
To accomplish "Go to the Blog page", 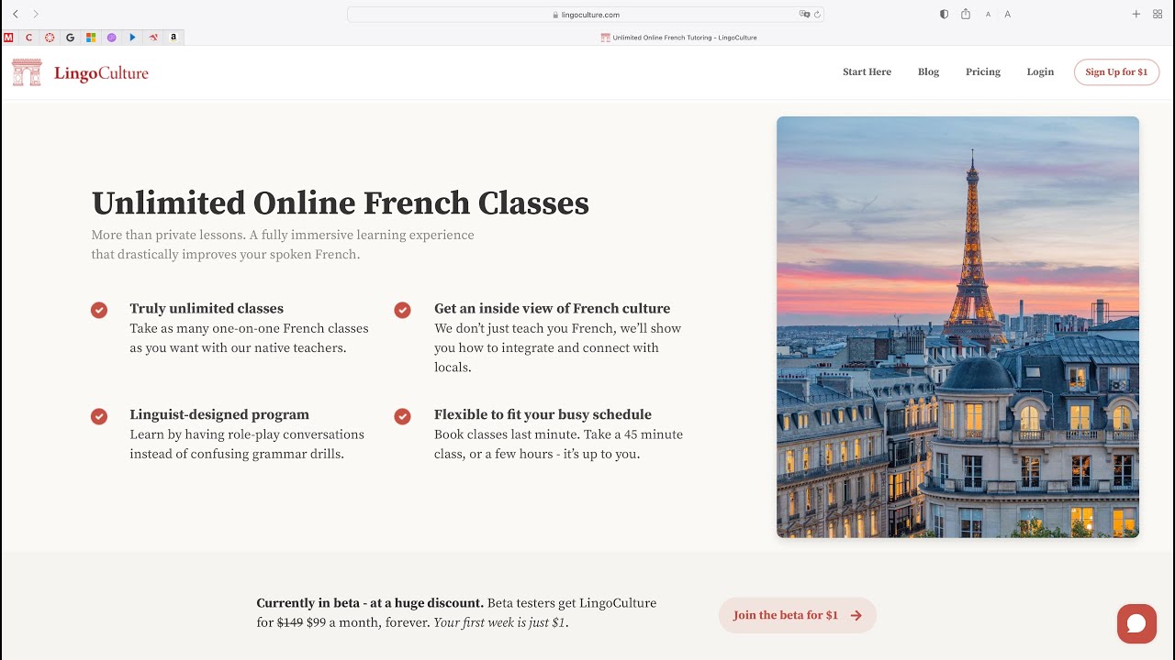I will pos(928,72).
